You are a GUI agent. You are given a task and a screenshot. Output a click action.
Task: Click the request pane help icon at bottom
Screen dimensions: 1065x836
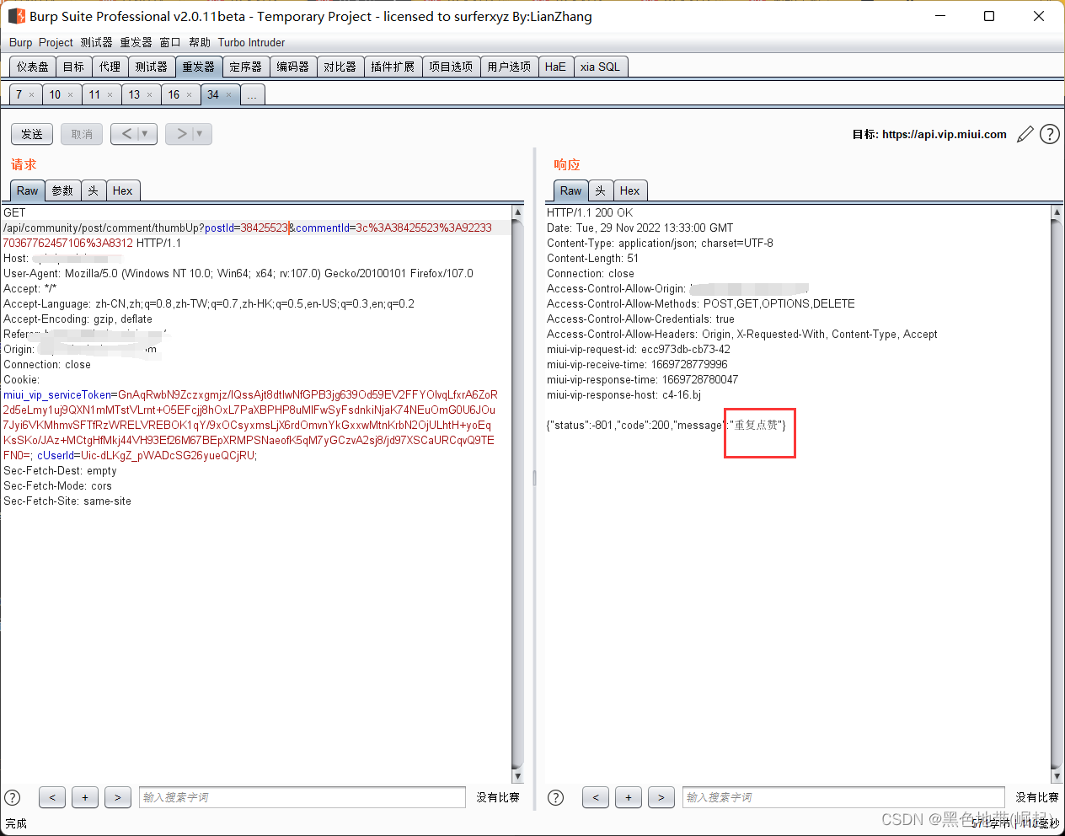(13, 797)
